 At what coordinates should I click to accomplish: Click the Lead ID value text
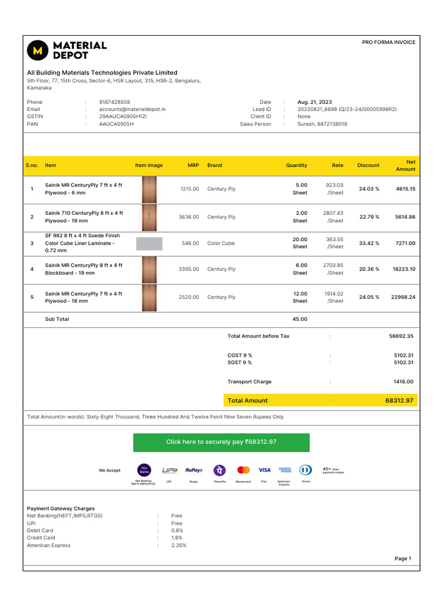click(347, 109)
